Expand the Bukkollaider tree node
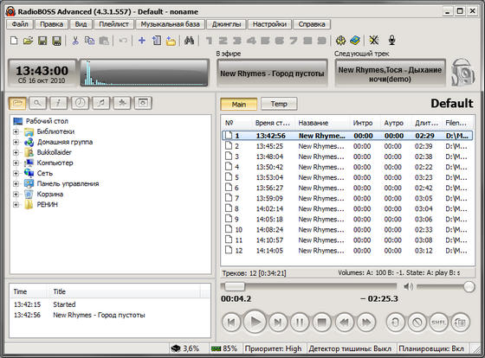Screen dimensions: 485x358 (16, 152)
